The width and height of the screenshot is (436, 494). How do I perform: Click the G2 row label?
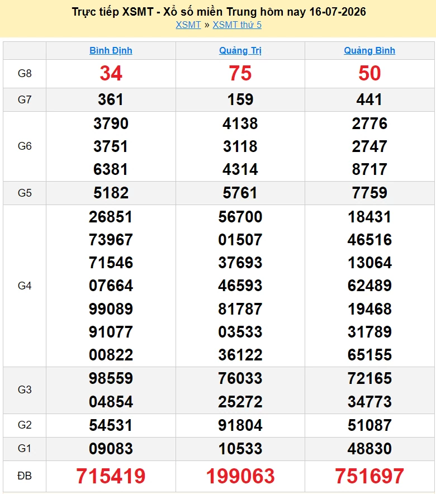[25, 425]
